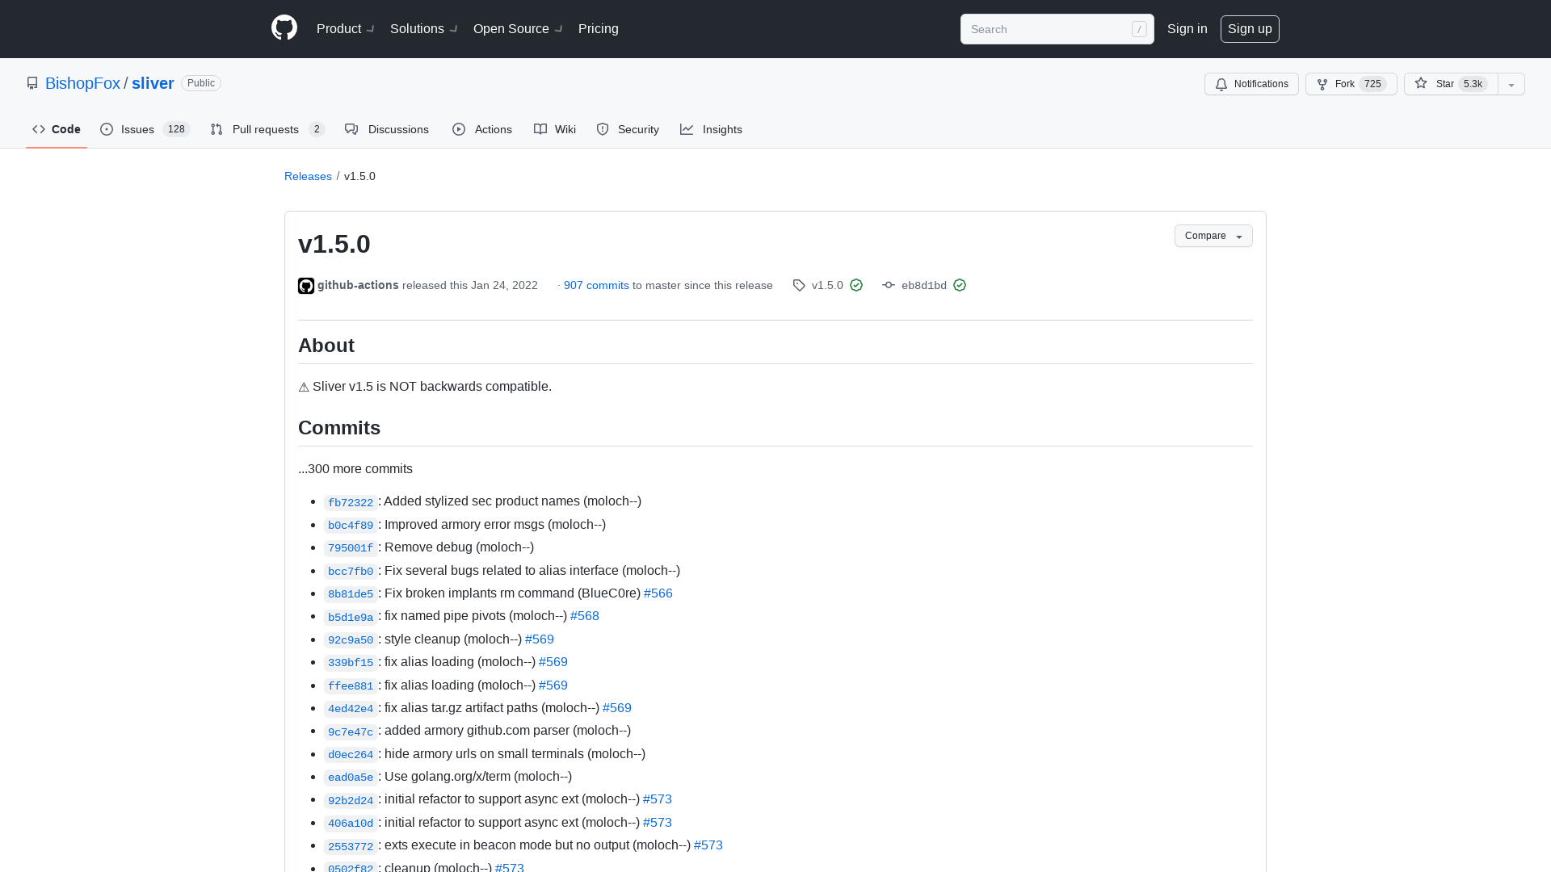Go to Releases breadcrumb link

[308, 176]
